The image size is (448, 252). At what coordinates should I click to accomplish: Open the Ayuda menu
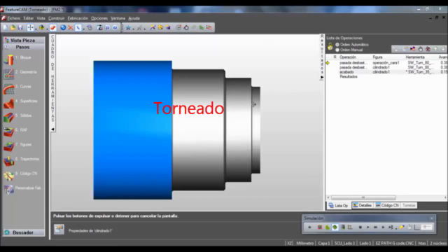pyautogui.click(x=134, y=18)
